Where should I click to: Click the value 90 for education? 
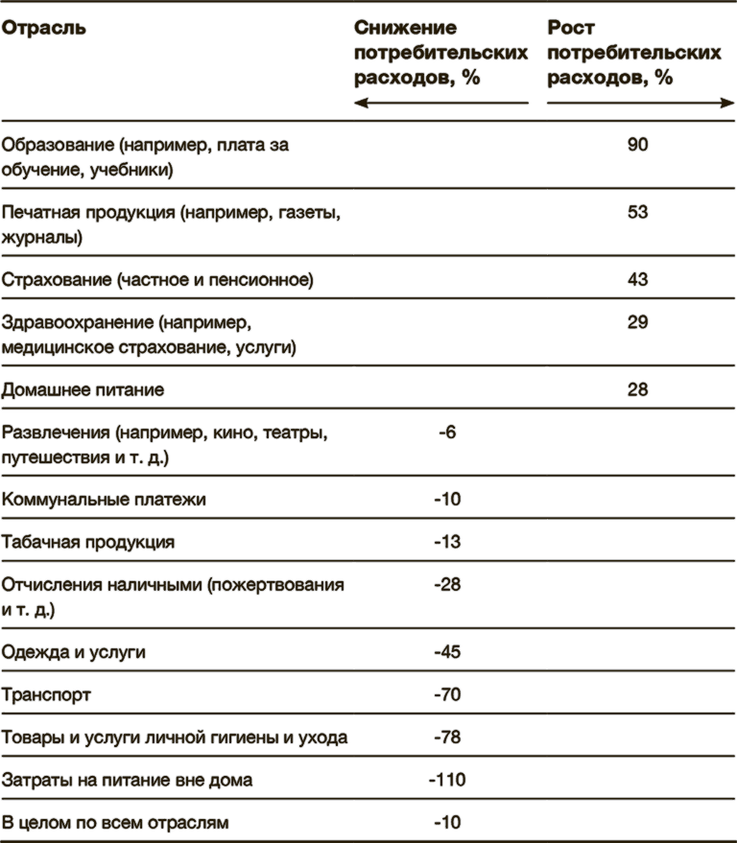[x=637, y=146]
